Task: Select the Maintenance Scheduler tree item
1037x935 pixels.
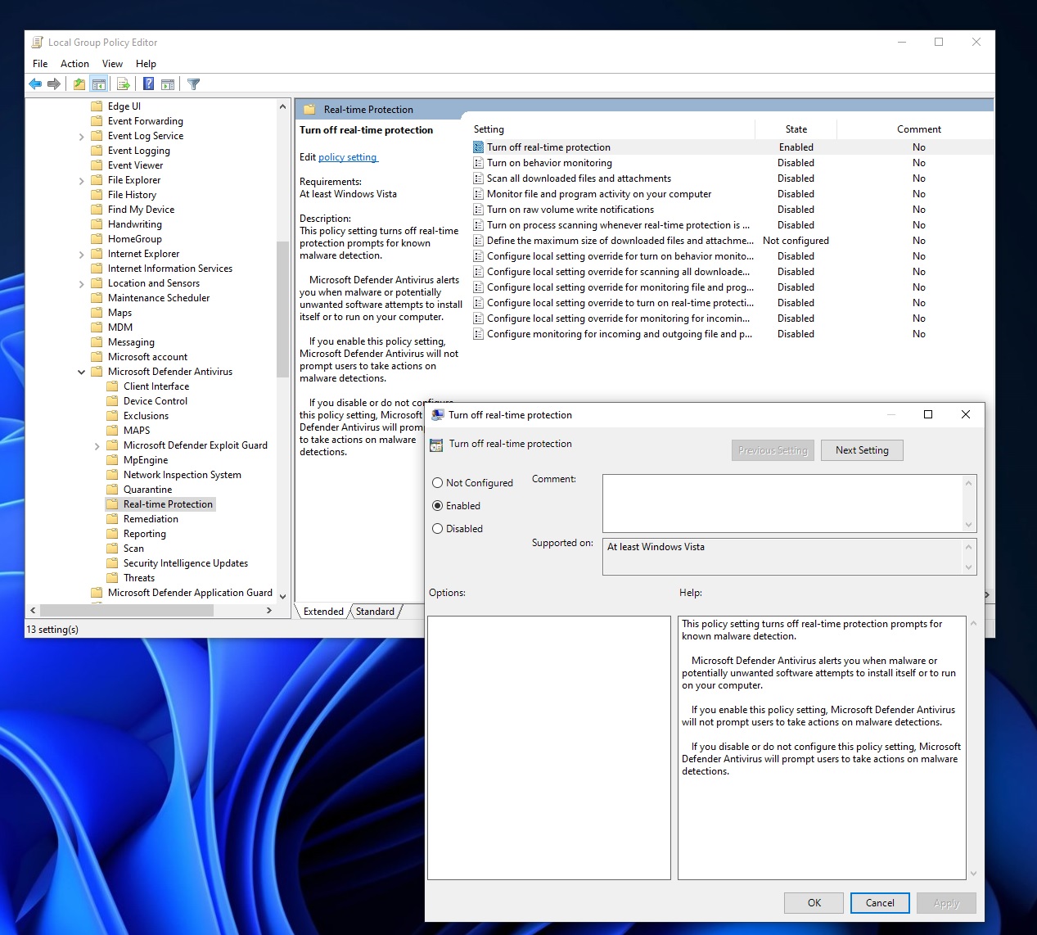Action: [x=159, y=298]
